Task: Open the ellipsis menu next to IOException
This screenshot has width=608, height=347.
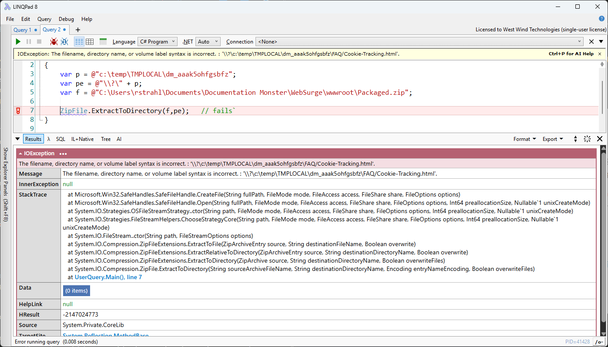Action: pyautogui.click(x=63, y=154)
